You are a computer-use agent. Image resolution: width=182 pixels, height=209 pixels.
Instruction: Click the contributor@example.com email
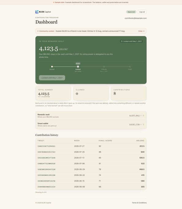coord(136,18)
